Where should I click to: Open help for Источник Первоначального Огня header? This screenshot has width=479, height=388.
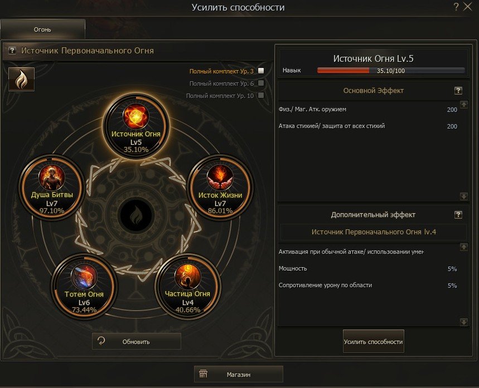coord(12,50)
